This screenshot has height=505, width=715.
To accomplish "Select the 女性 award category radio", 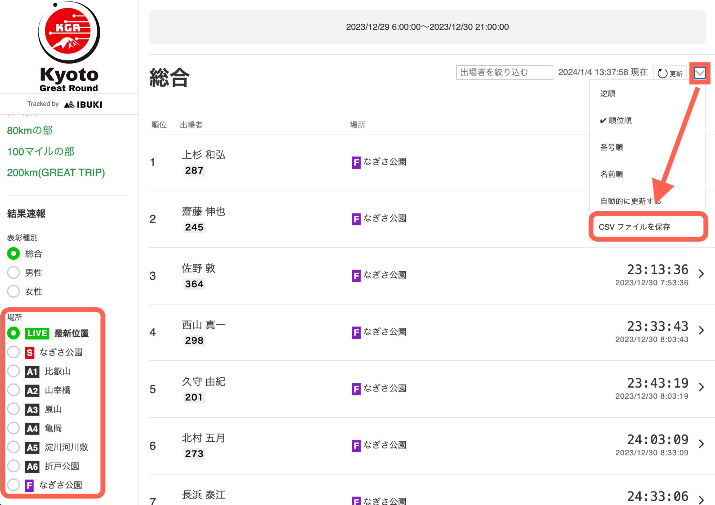I will point(13,291).
